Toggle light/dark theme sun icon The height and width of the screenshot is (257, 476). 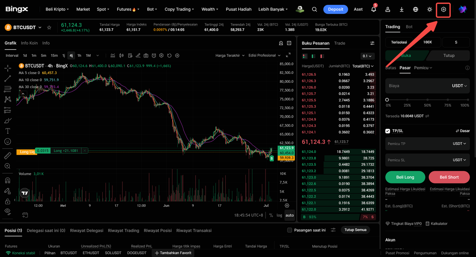[x=430, y=9]
